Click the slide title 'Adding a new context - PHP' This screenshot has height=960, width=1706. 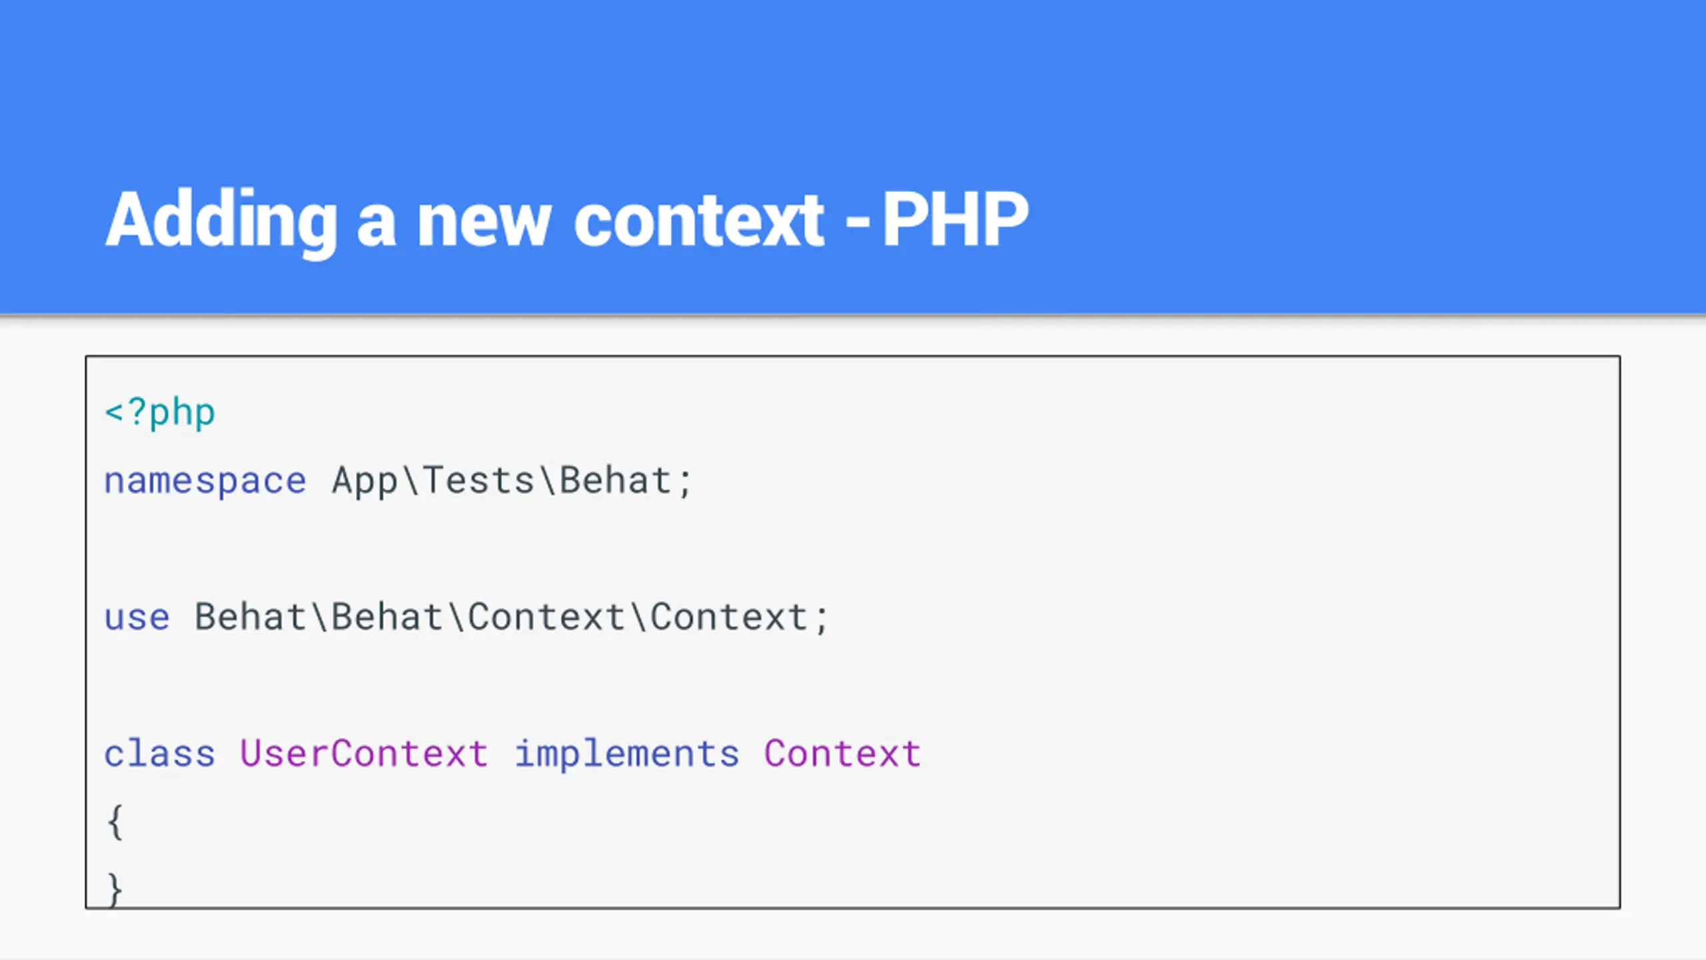(567, 221)
